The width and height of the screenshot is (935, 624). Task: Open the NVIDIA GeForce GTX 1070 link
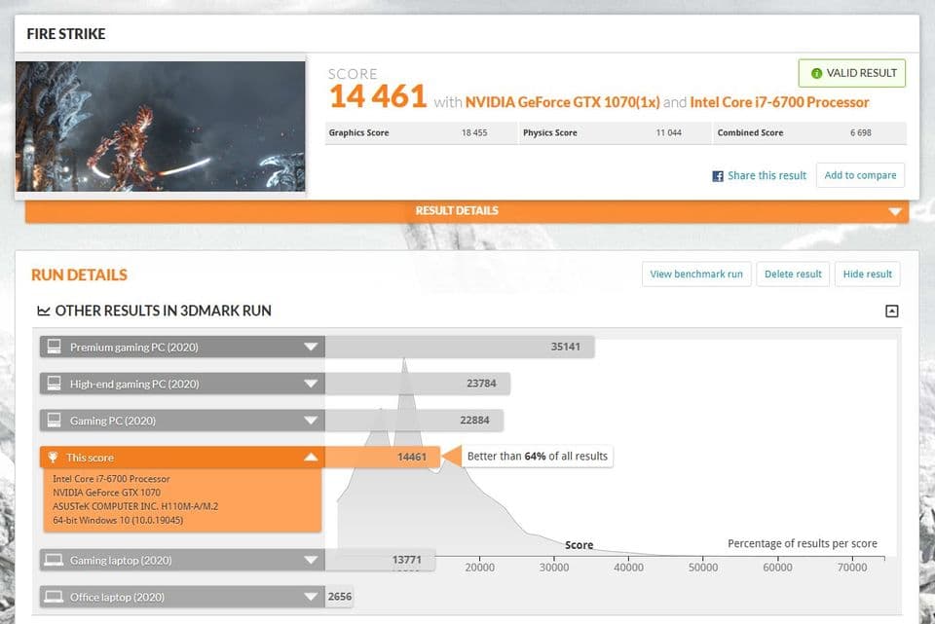click(562, 102)
